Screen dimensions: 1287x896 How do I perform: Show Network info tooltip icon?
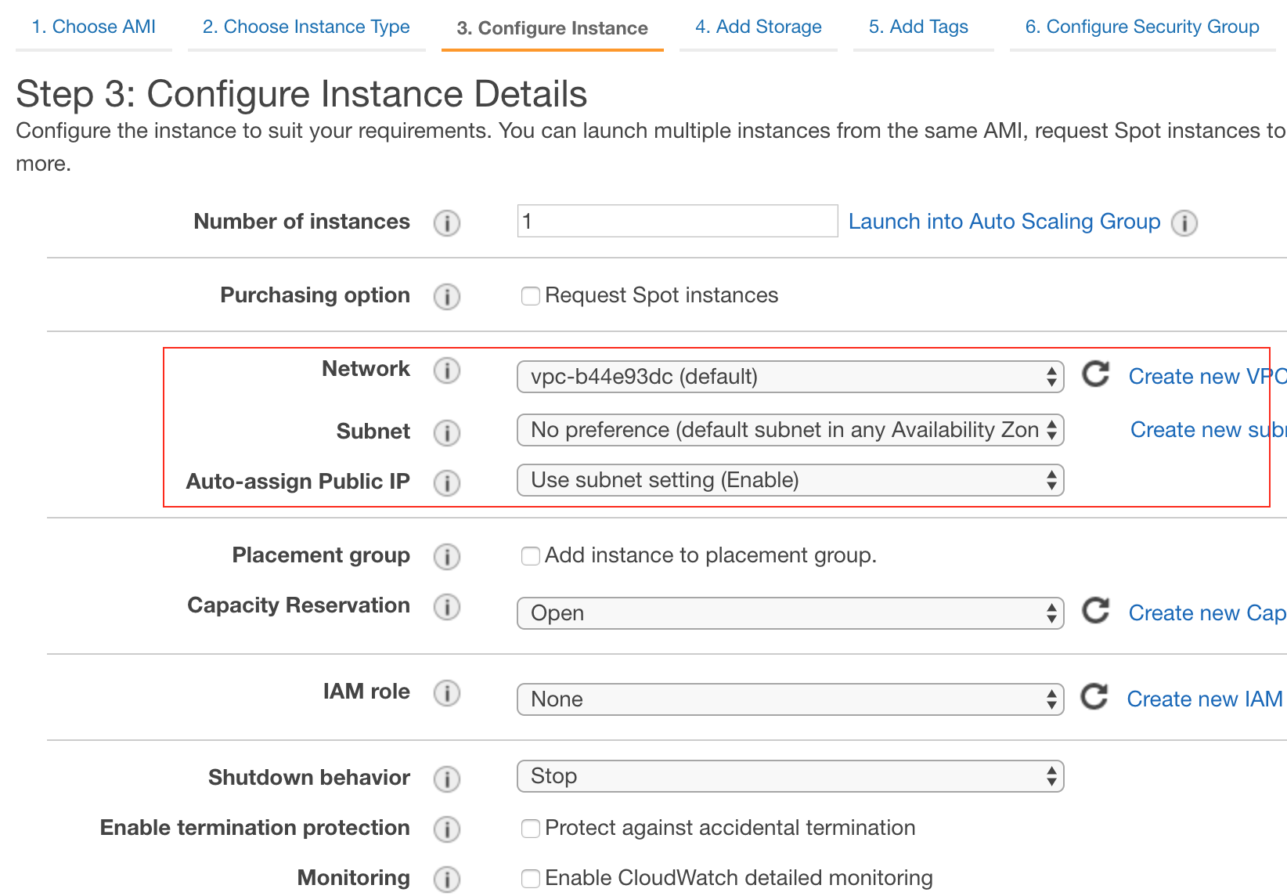point(447,370)
